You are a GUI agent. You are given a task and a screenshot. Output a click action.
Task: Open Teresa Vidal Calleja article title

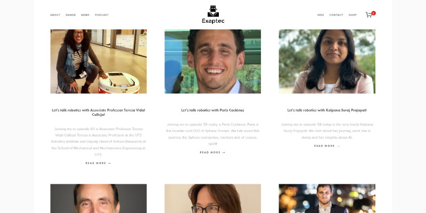99,112
